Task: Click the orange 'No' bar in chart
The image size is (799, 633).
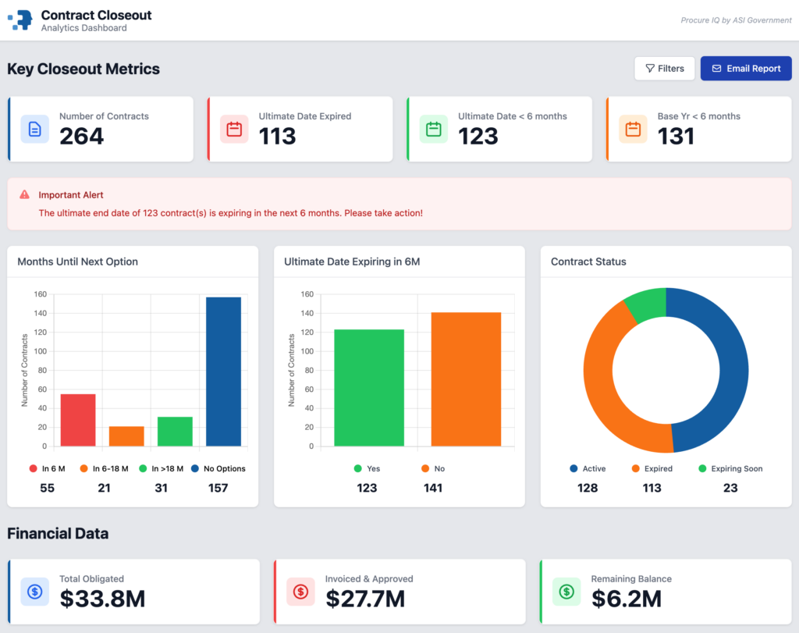Action: pos(466,379)
